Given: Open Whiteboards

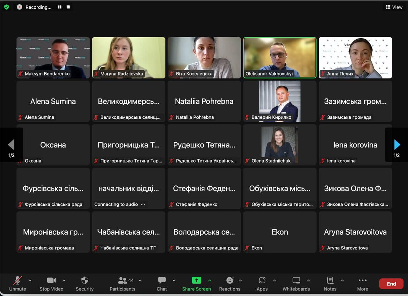Looking at the screenshot, I should (x=296, y=284).
